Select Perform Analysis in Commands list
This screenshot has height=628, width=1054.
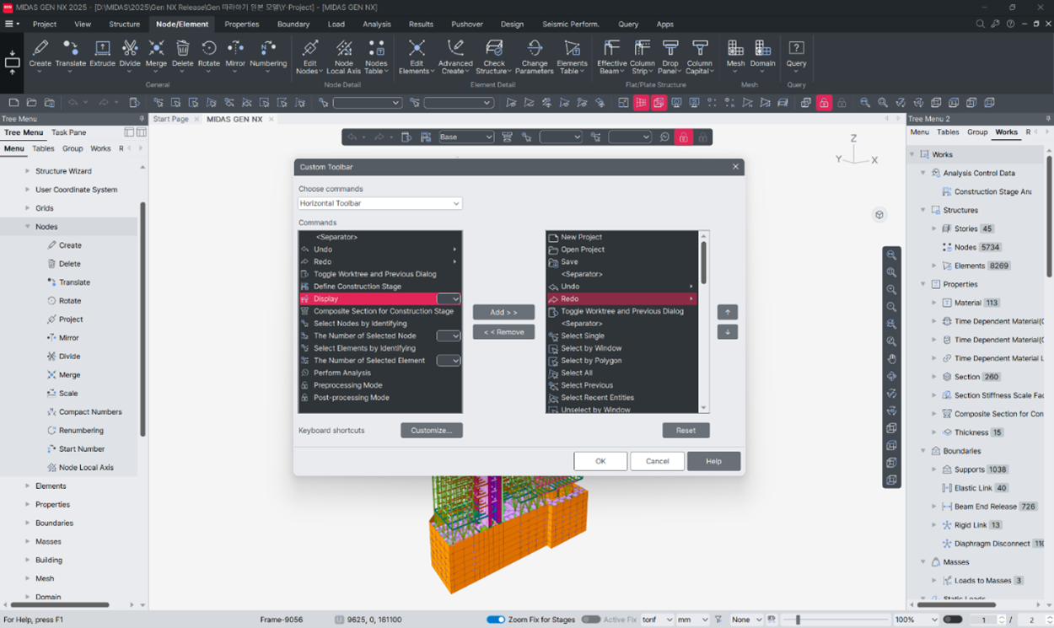tap(341, 373)
